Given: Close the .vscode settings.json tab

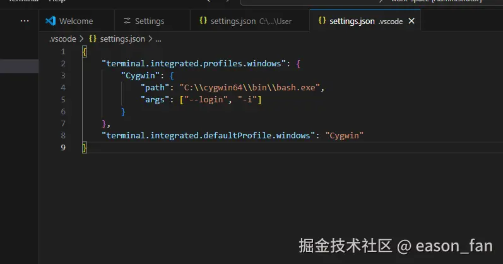Looking at the screenshot, I should click(x=411, y=21).
